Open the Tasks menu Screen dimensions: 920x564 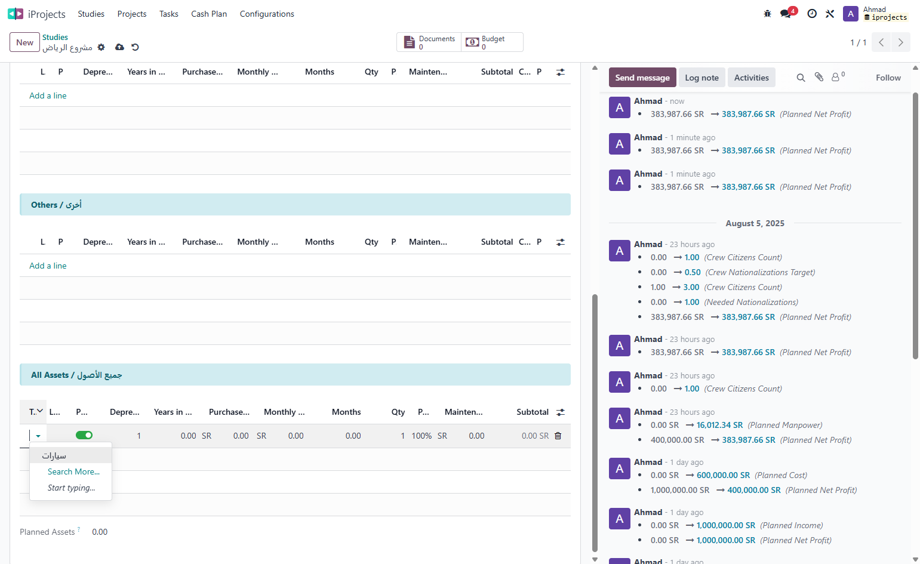[x=169, y=14]
